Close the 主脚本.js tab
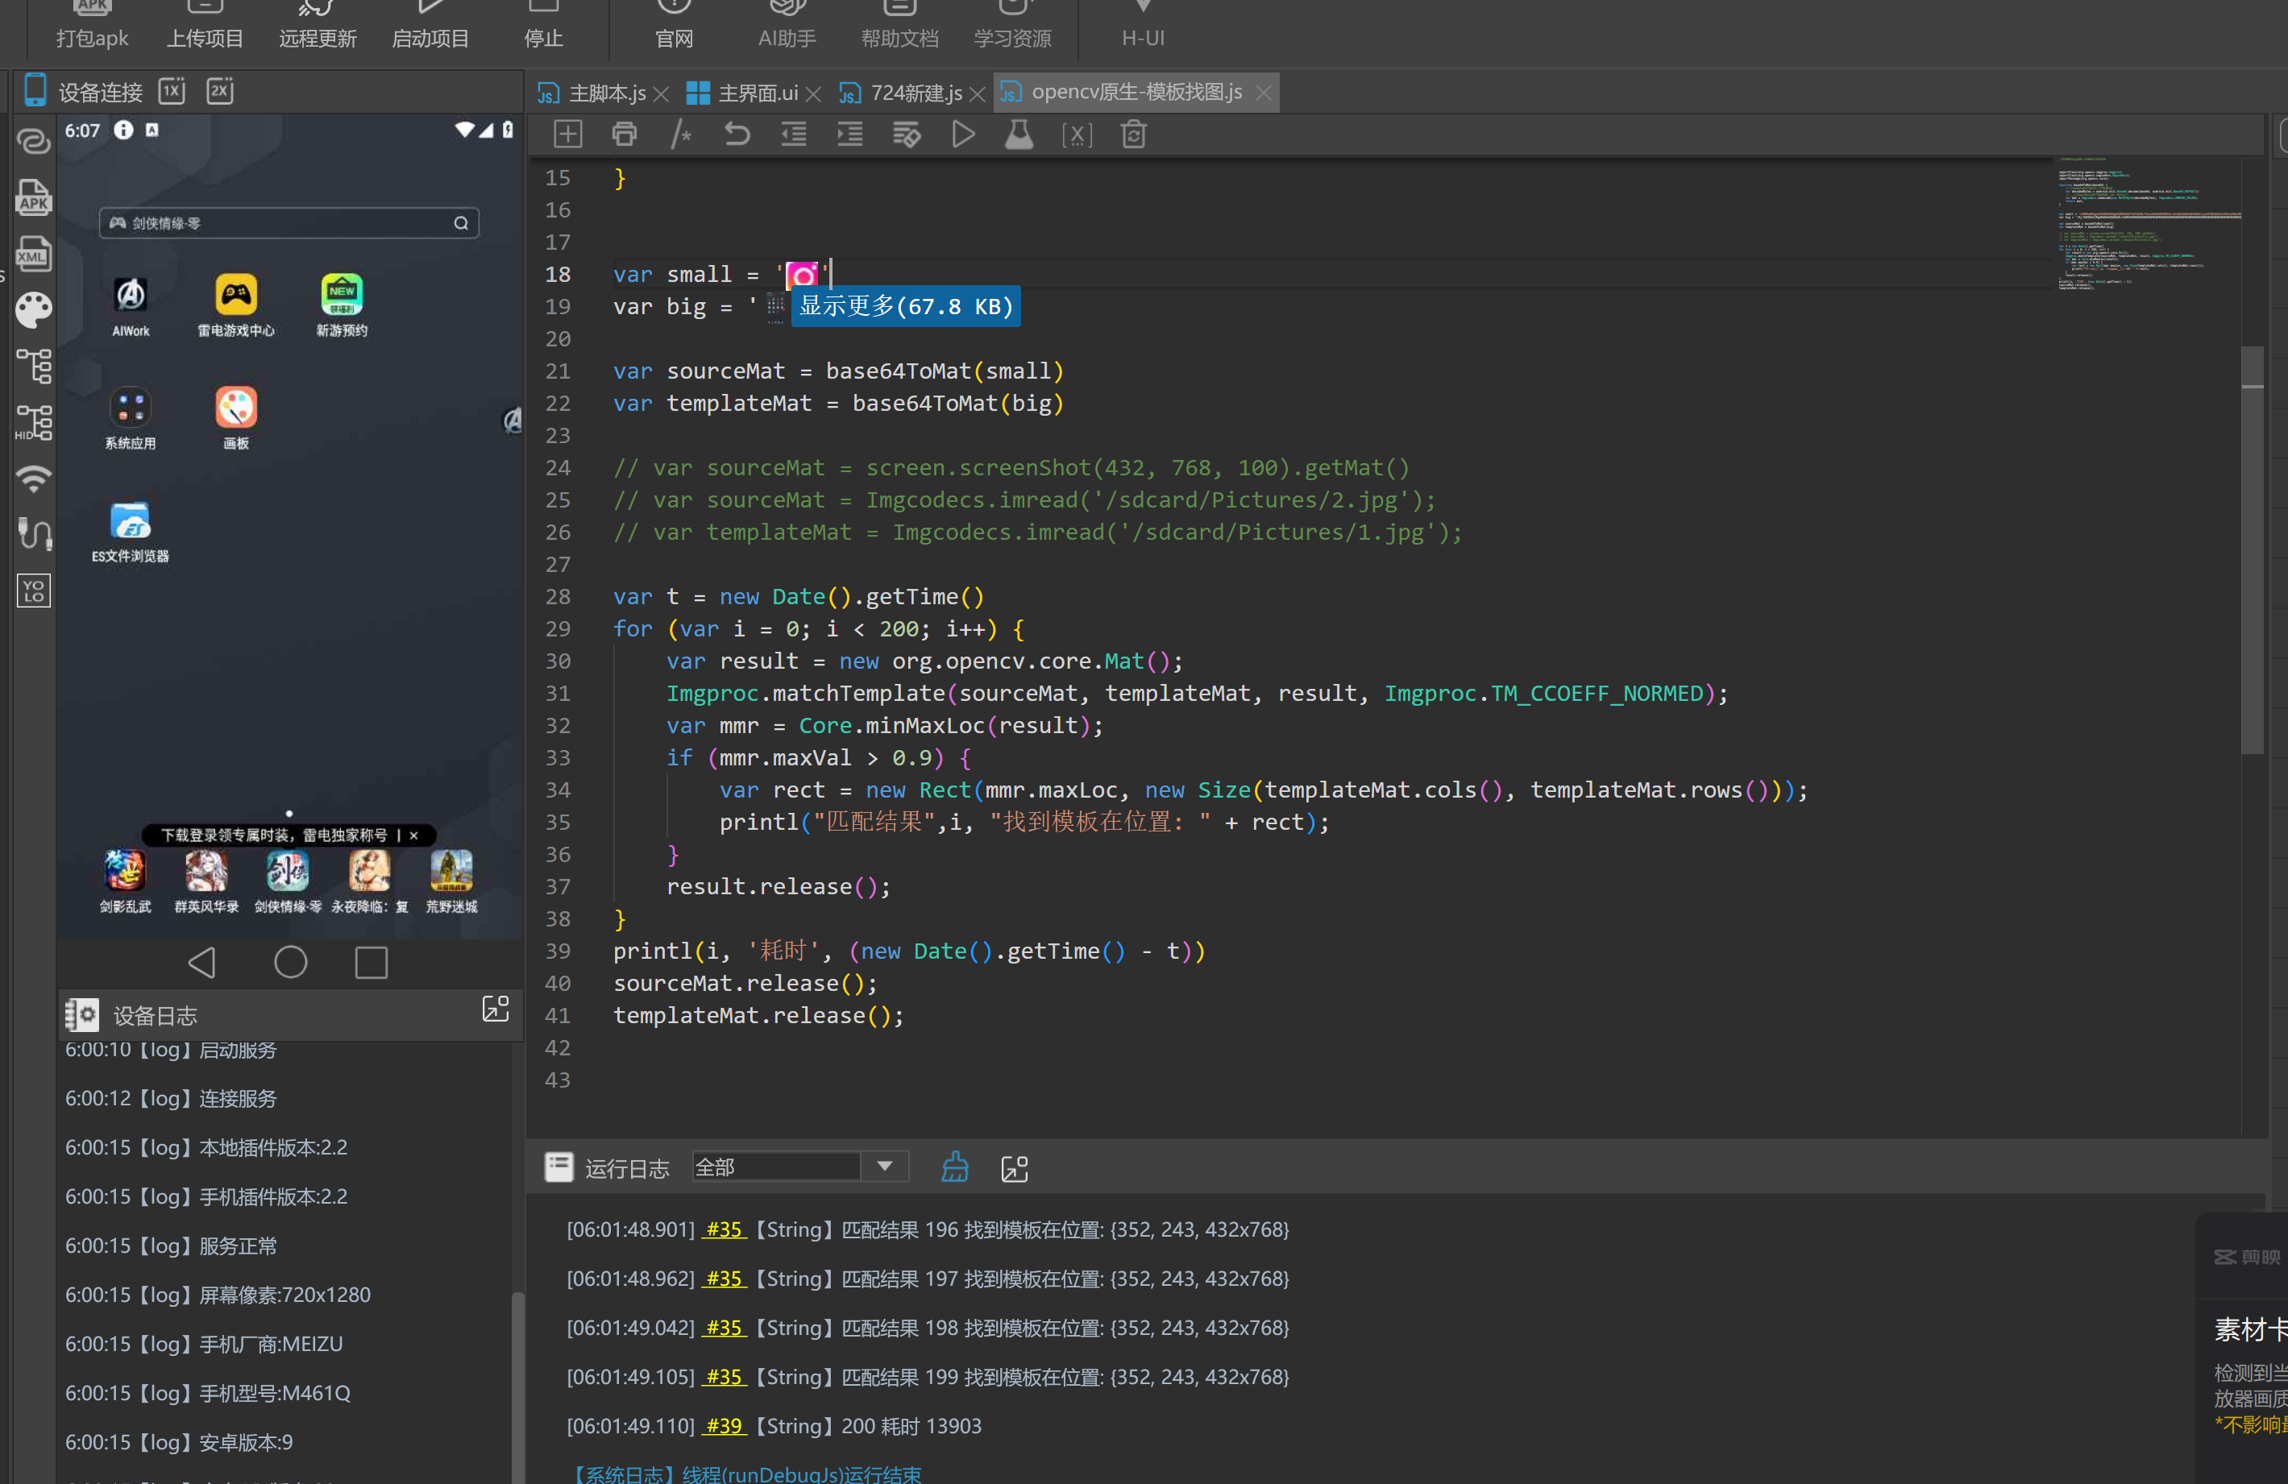 pos(662,93)
